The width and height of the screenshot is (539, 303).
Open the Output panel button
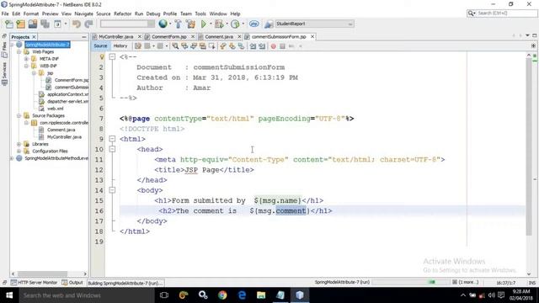point(72,283)
